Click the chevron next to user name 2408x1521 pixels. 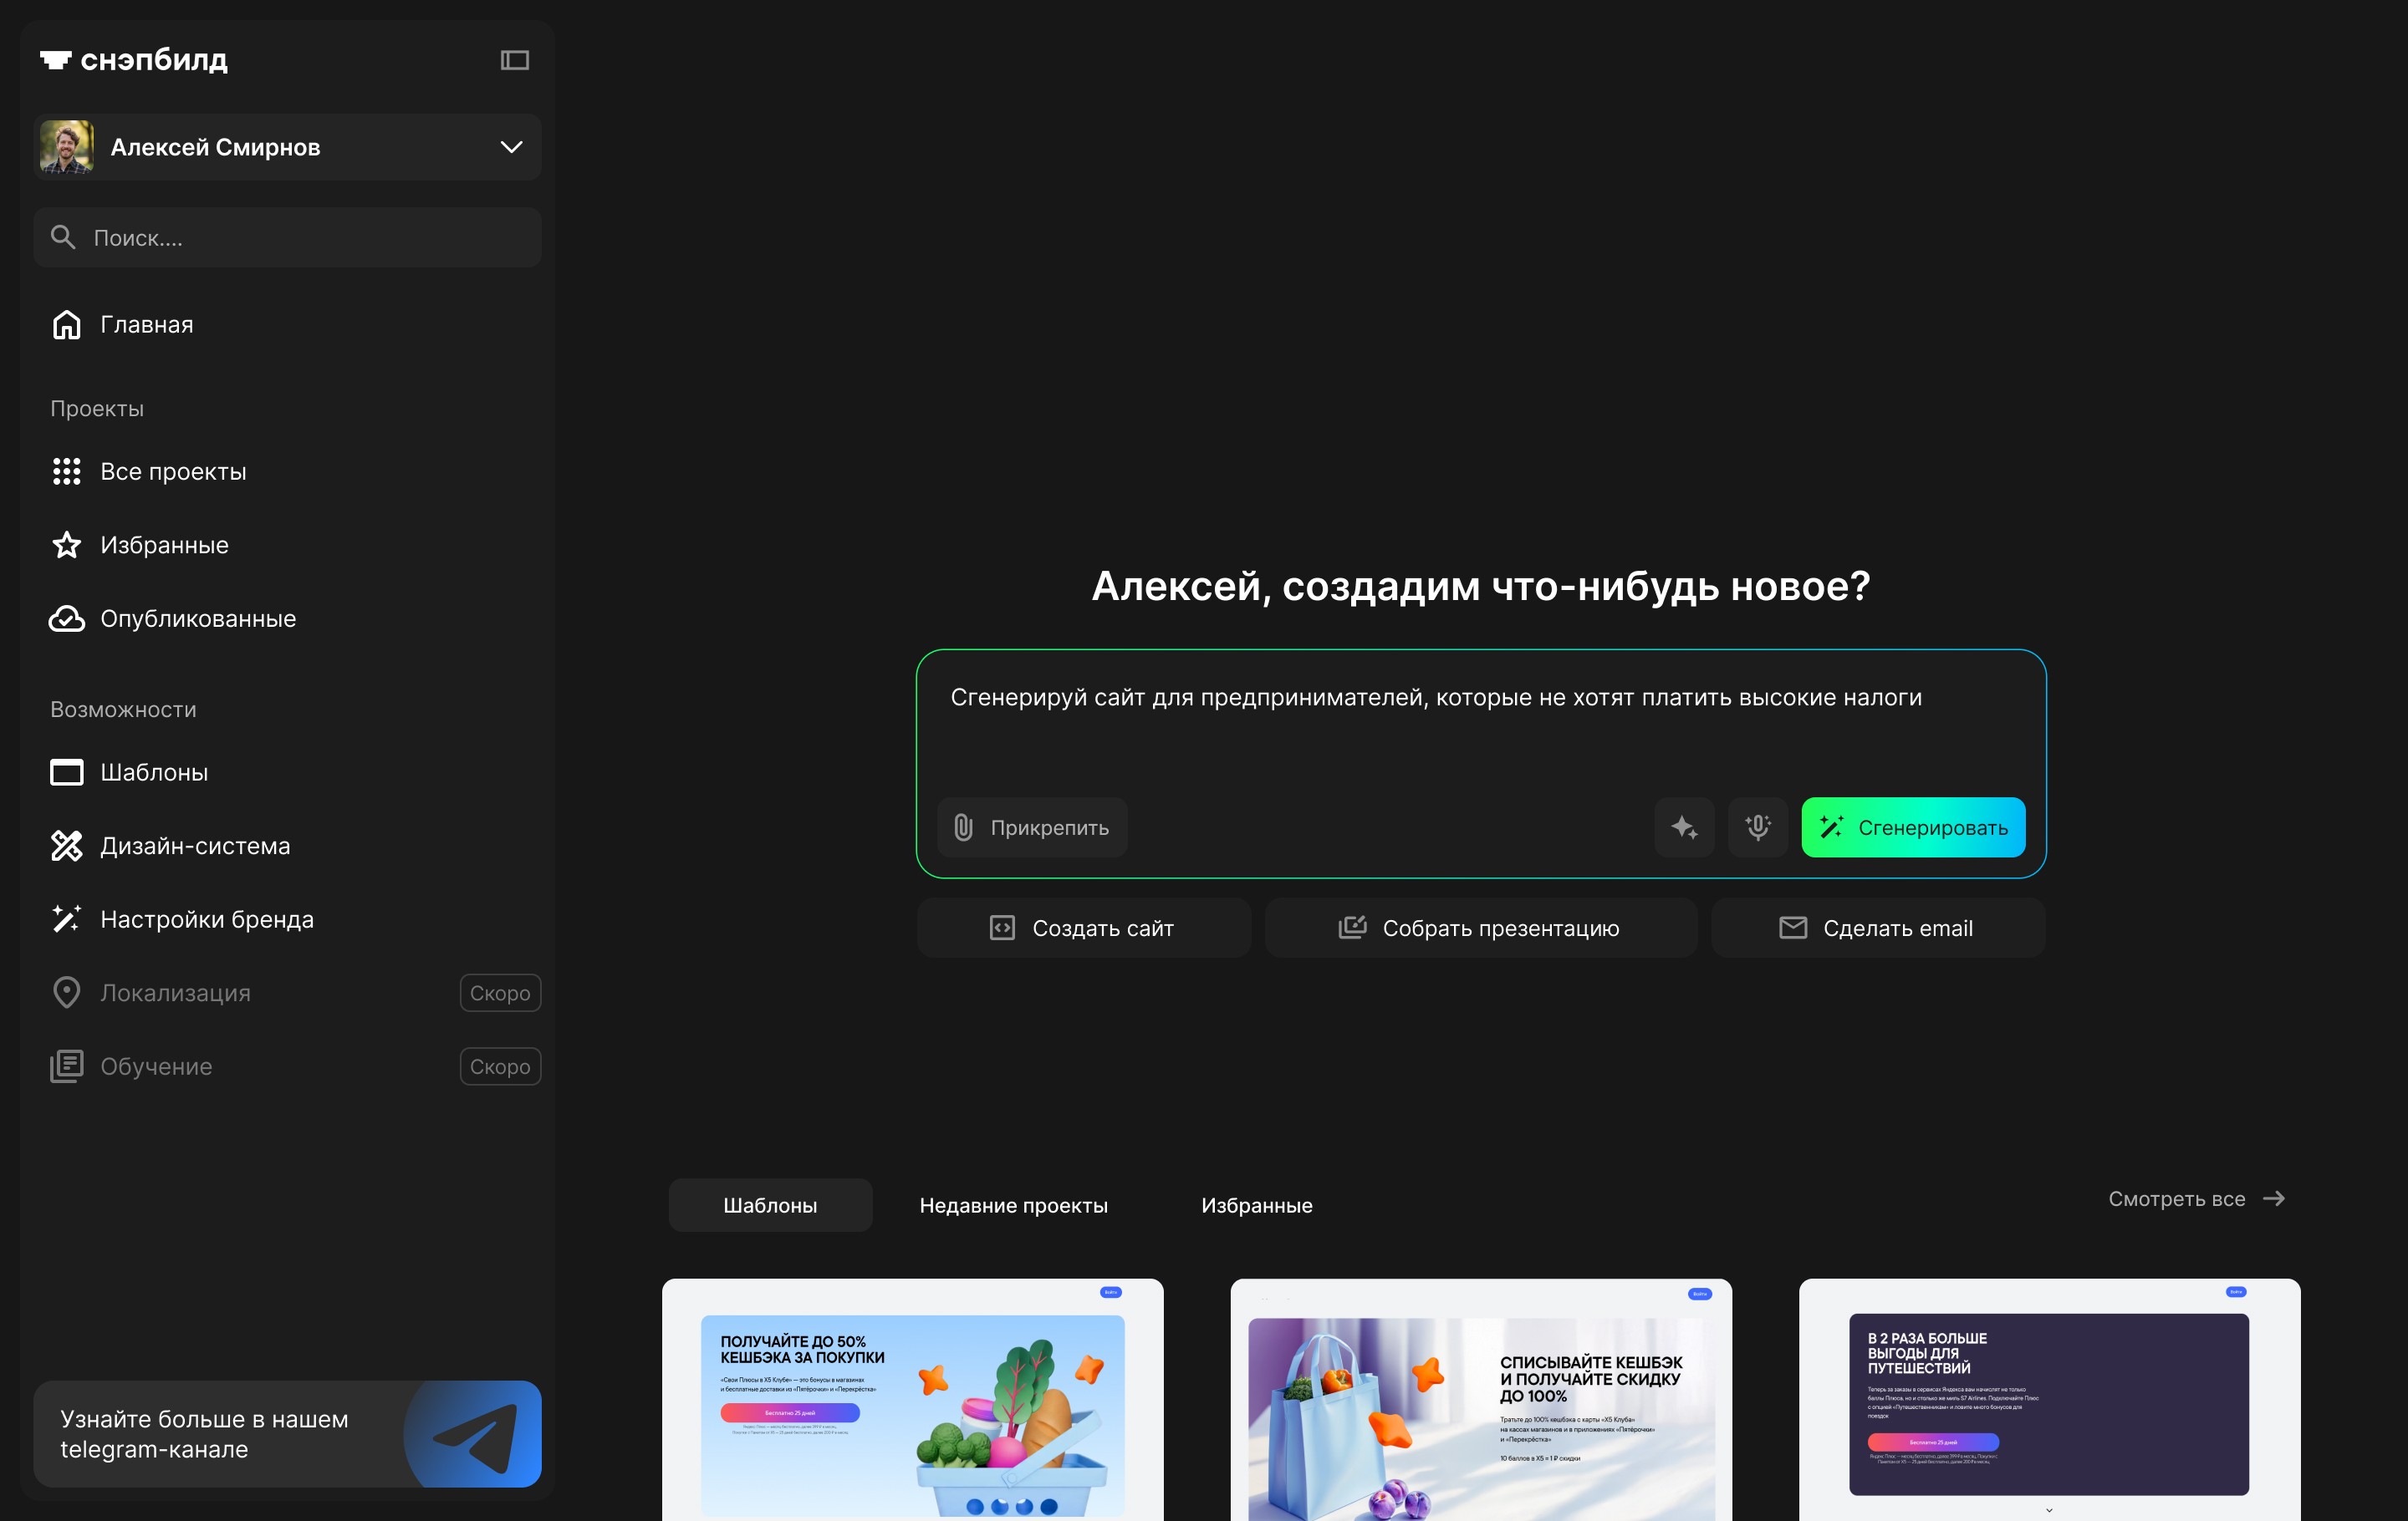tap(511, 147)
